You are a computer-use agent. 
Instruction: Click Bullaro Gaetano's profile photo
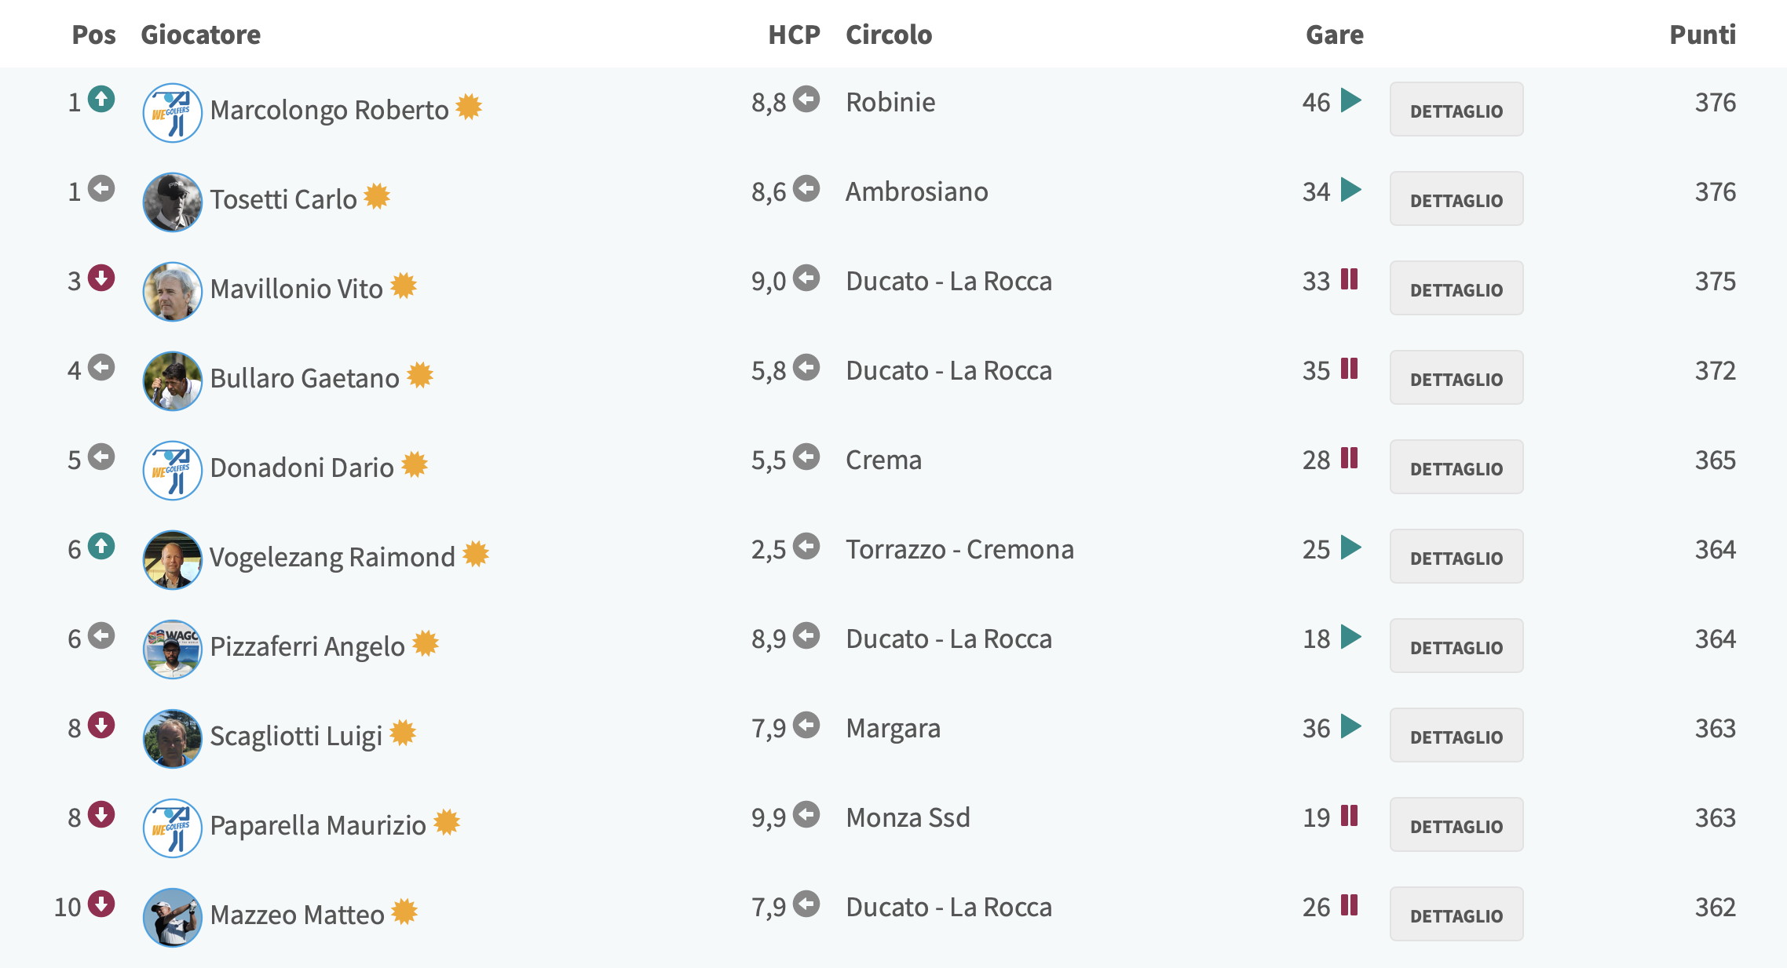[172, 380]
